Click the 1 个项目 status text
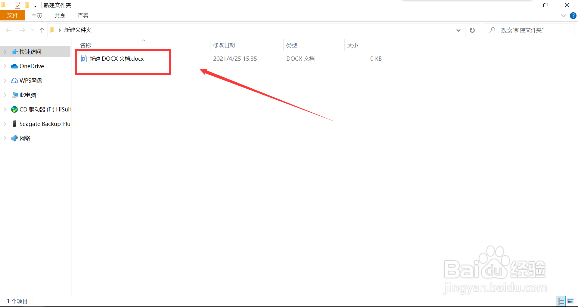Viewport: 578px width, 307px height. tap(17, 301)
